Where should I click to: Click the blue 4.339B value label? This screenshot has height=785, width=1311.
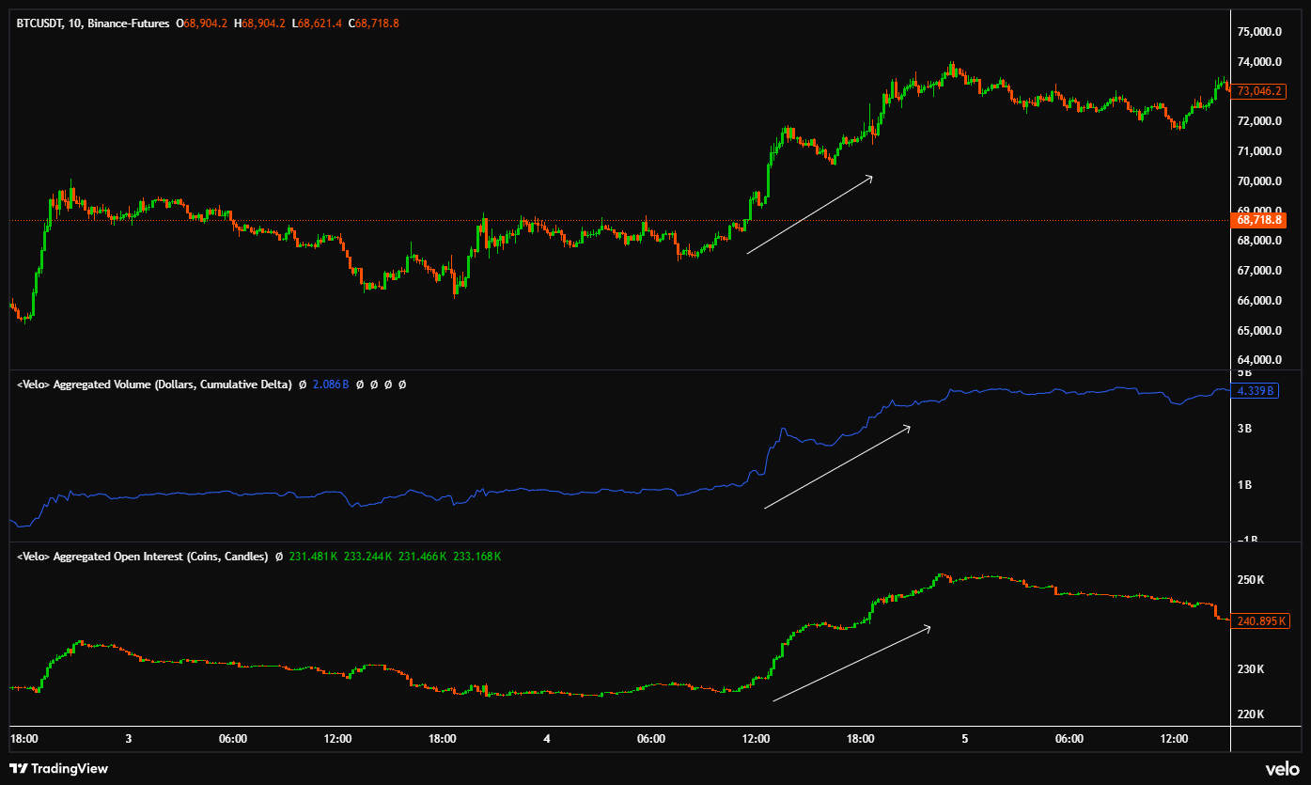[x=1256, y=390]
